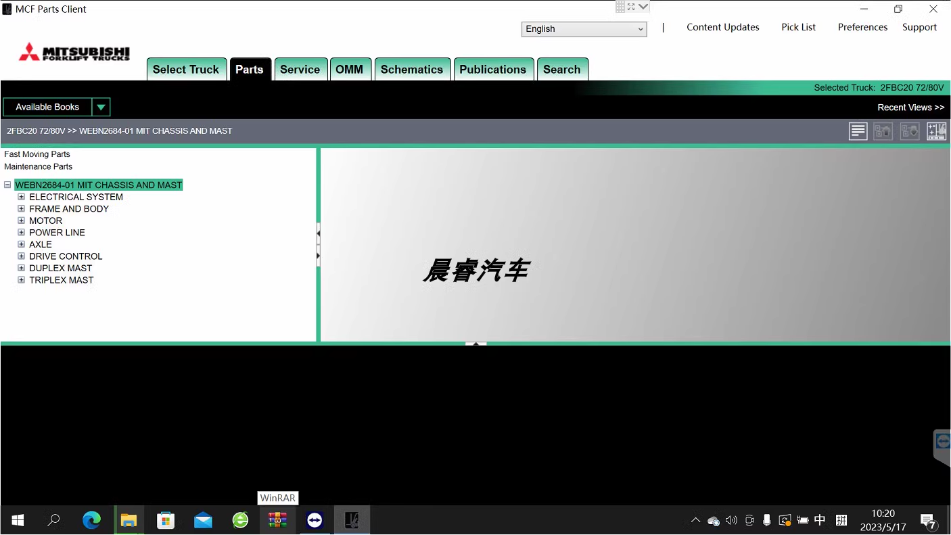Select Maintenance Parts
This screenshot has height=535, width=951.
(39, 166)
